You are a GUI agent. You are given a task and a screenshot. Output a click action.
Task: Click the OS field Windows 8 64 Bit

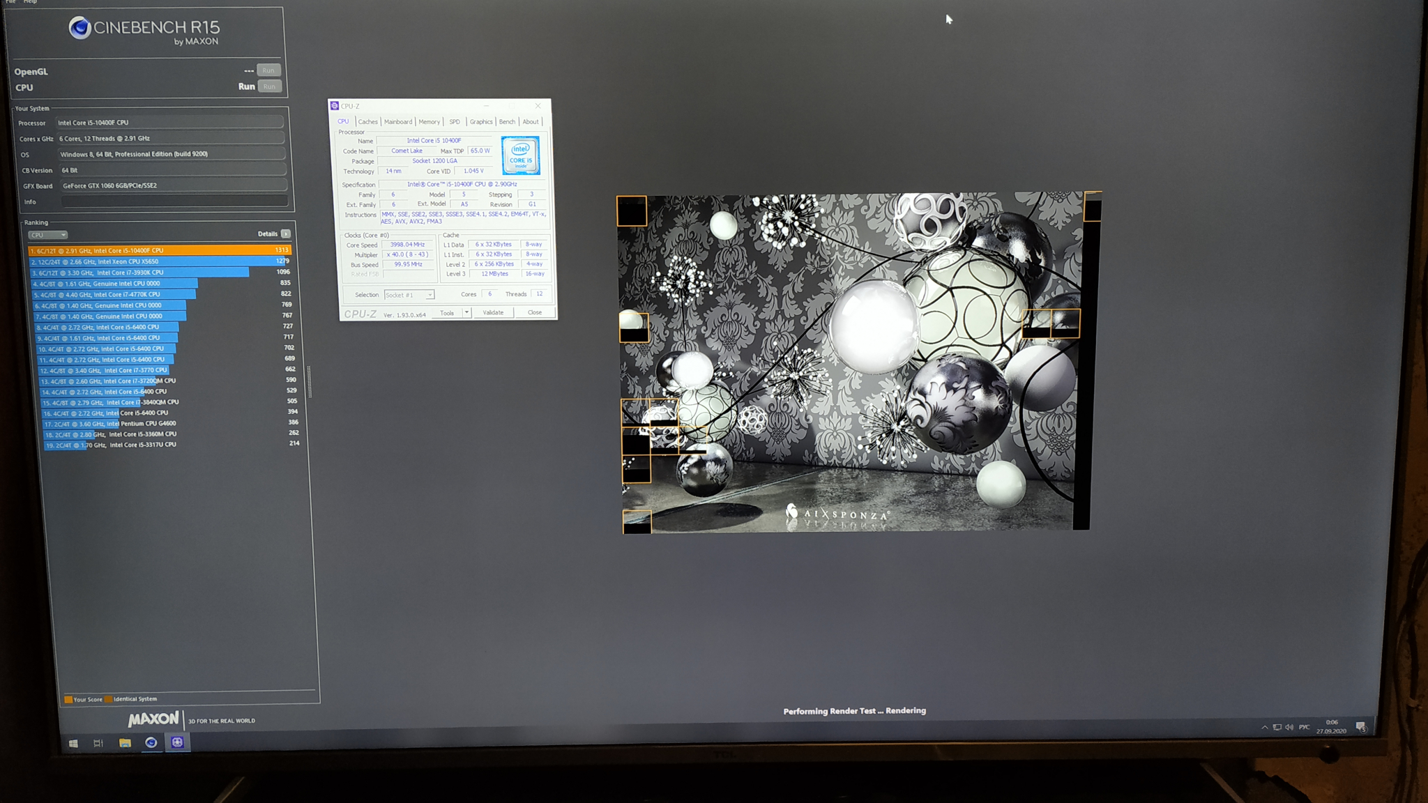(x=172, y=154)
